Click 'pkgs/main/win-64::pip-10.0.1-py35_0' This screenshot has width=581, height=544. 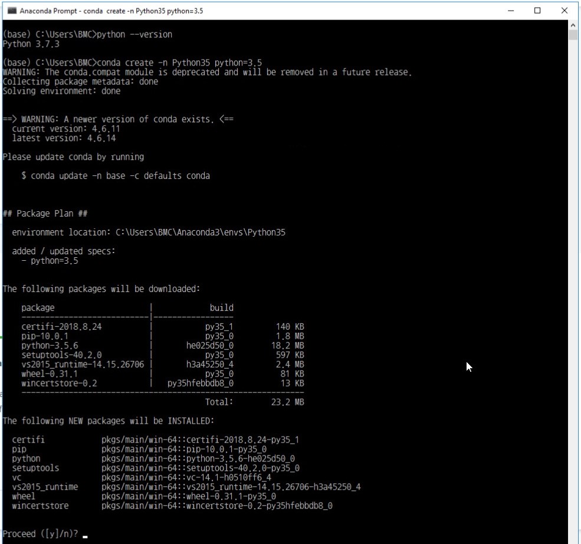[x=184, y=449]
